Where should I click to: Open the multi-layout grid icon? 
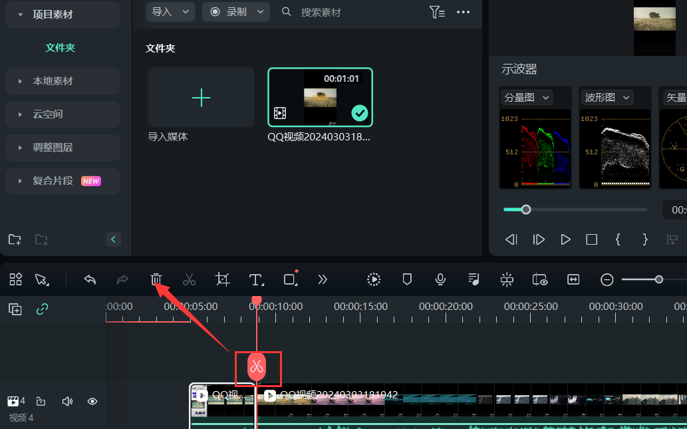[16, 279]
